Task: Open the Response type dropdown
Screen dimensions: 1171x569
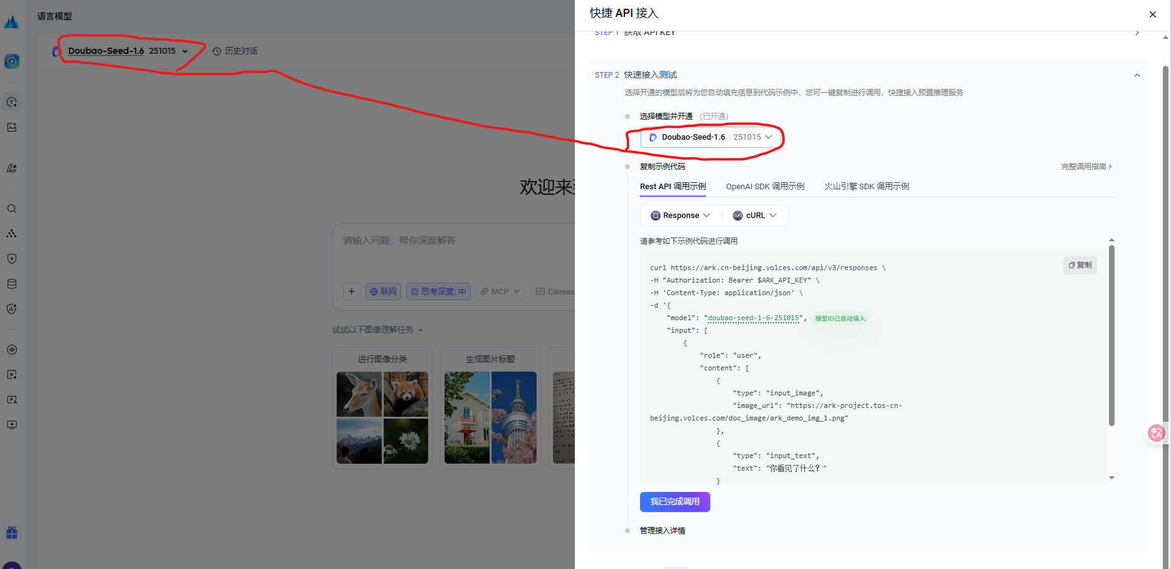Action: point(680,216)
